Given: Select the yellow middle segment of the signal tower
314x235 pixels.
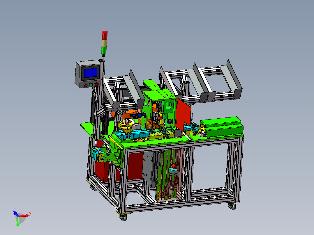Looking at the screenshot, I should pos(104,43).
